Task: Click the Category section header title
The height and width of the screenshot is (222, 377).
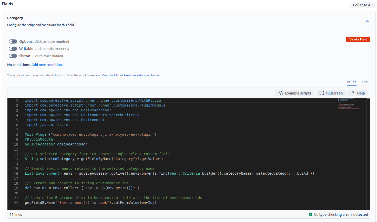Action: pos(15,18)
